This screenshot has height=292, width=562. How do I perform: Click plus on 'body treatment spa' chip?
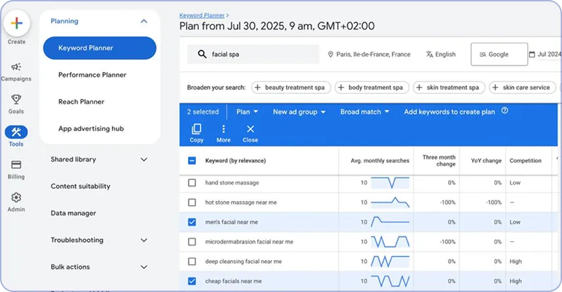[341, 88]
